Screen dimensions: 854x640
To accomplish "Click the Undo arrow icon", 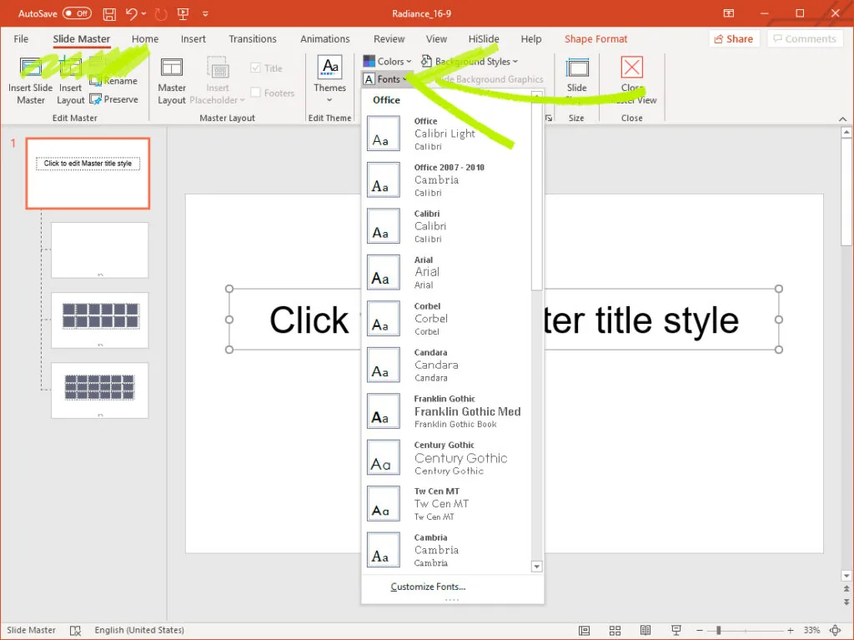I will click(x=131, y=13).
